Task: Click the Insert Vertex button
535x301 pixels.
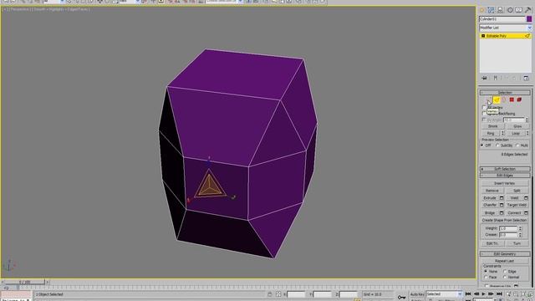Action: (505, 183)
